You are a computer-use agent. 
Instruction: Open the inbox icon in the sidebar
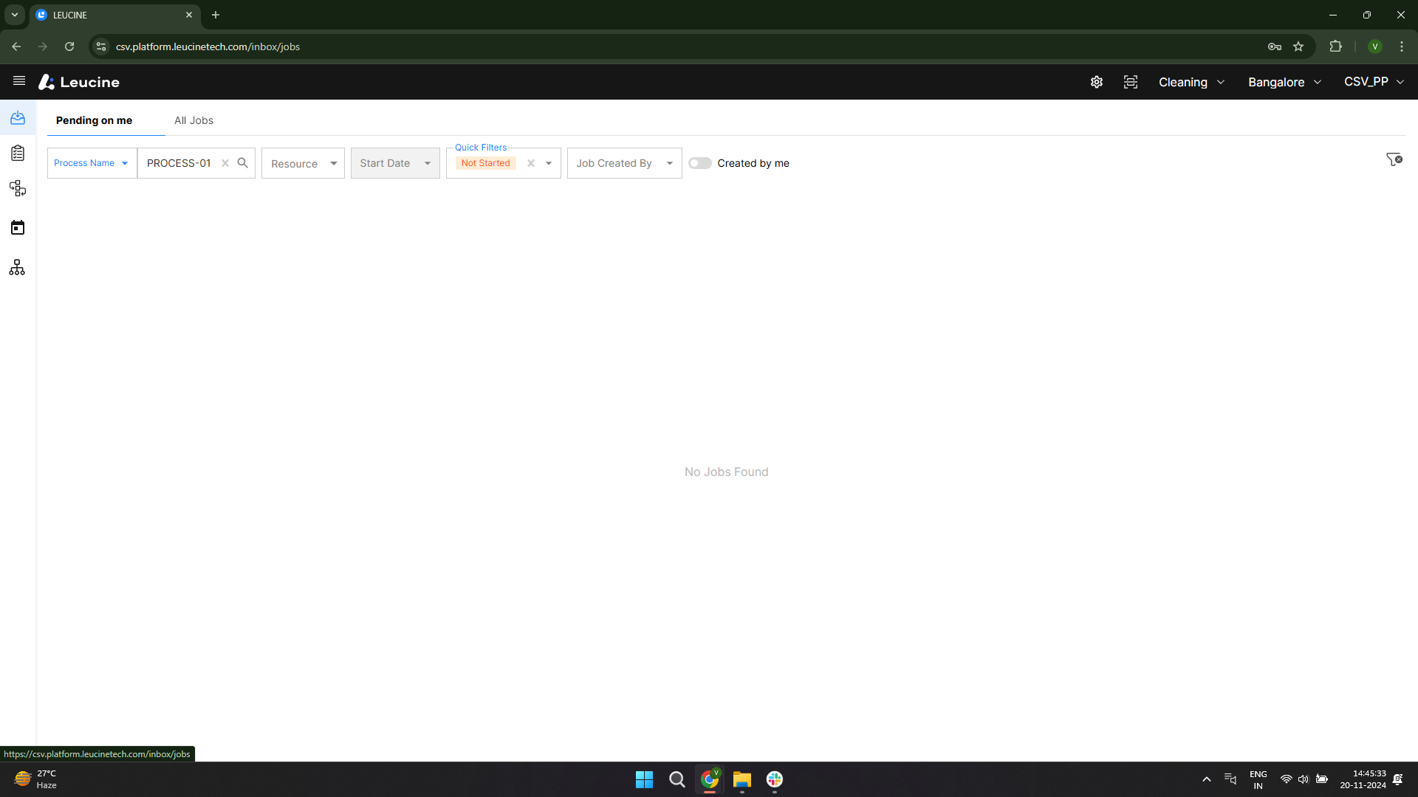click(x=18, y=118)
